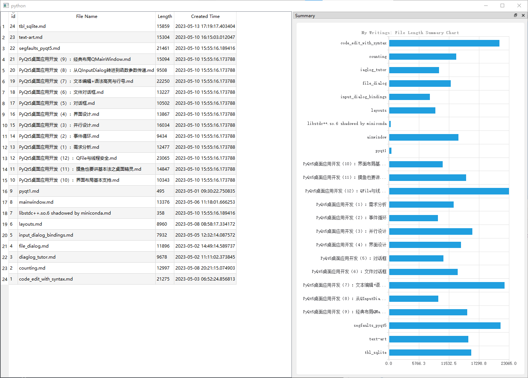Sort table by File Name header
The height and width of the screenshot is (378, 528).
pyautogui.click(x=87, y=16)
